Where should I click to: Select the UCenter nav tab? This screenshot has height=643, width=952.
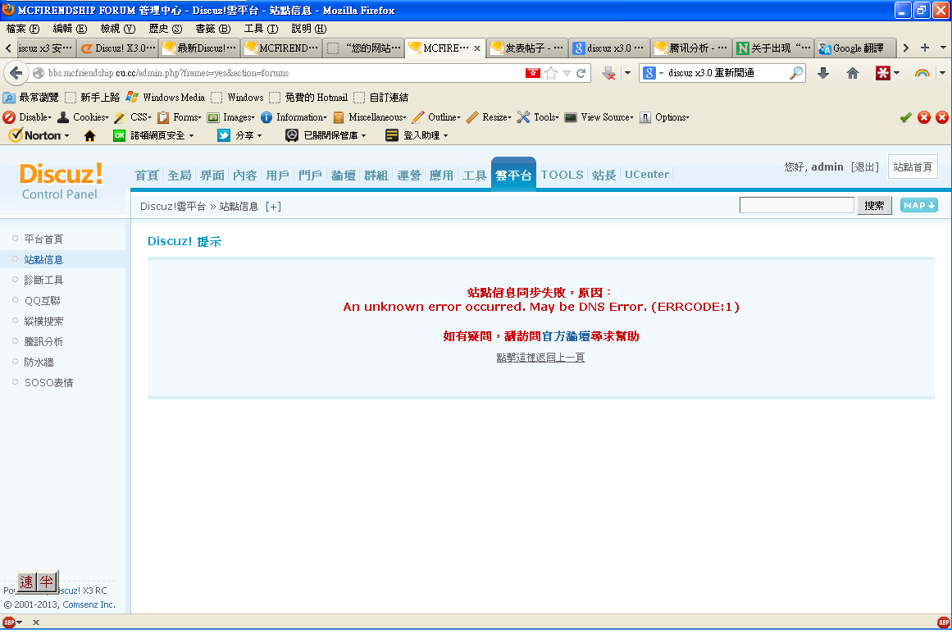point(647,175)
